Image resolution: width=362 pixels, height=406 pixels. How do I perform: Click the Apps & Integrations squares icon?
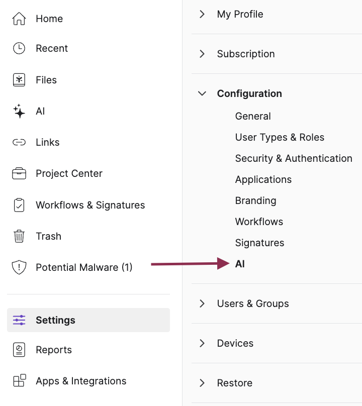click(19, 381)
